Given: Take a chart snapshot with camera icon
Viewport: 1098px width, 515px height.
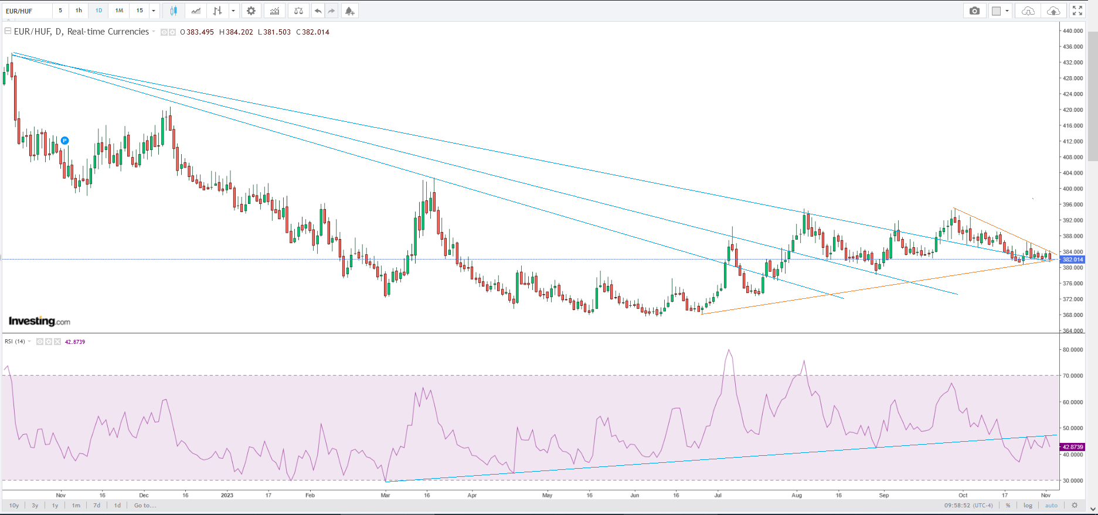Looking at the screenshot, I should point(974,11).
